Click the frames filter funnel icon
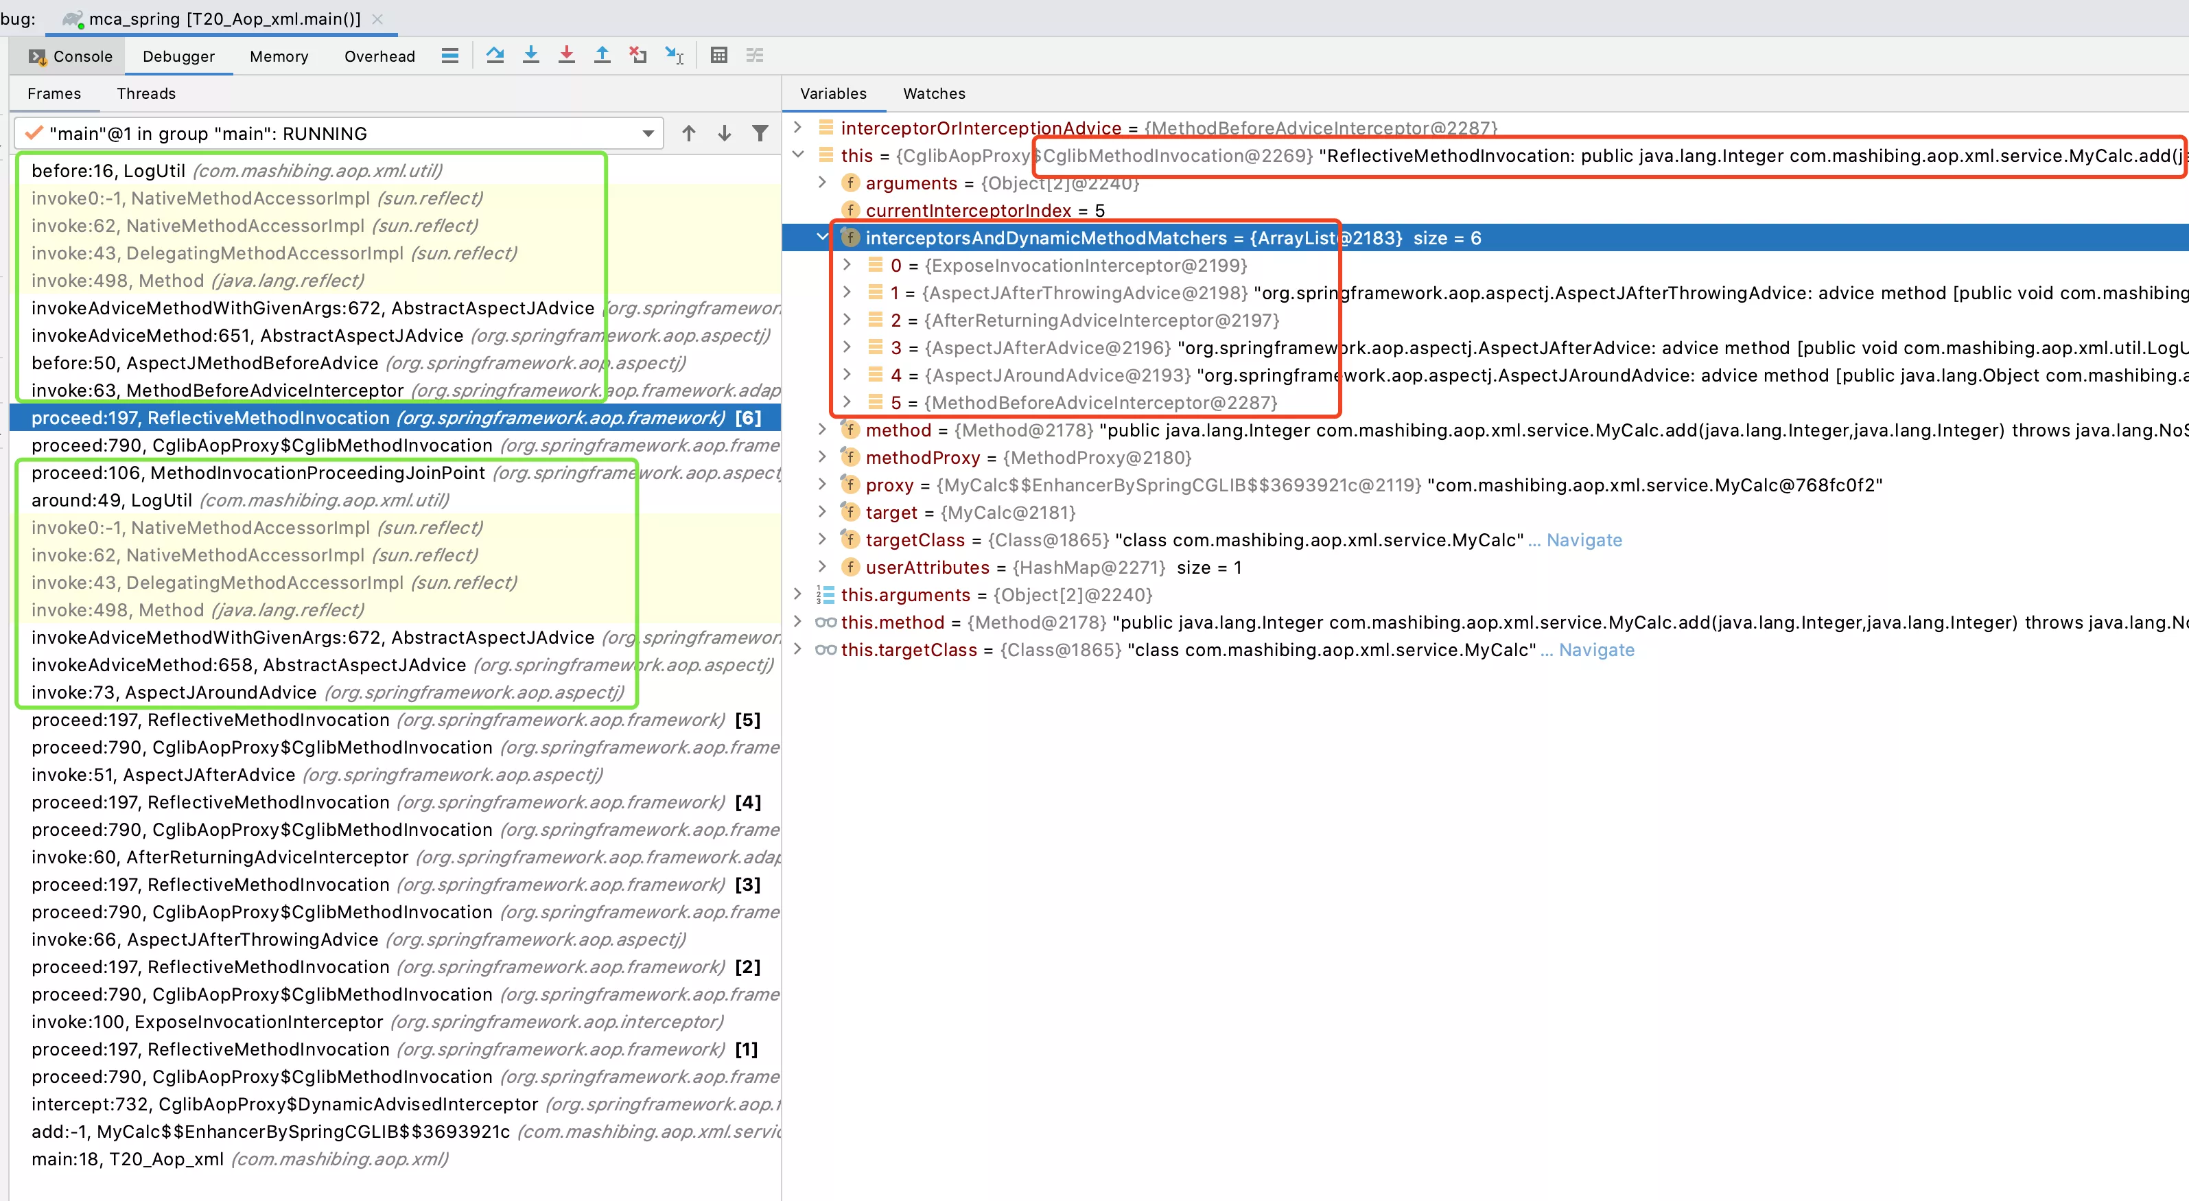The width and height of the screenshot is (2189, 1201). [760, 133]
